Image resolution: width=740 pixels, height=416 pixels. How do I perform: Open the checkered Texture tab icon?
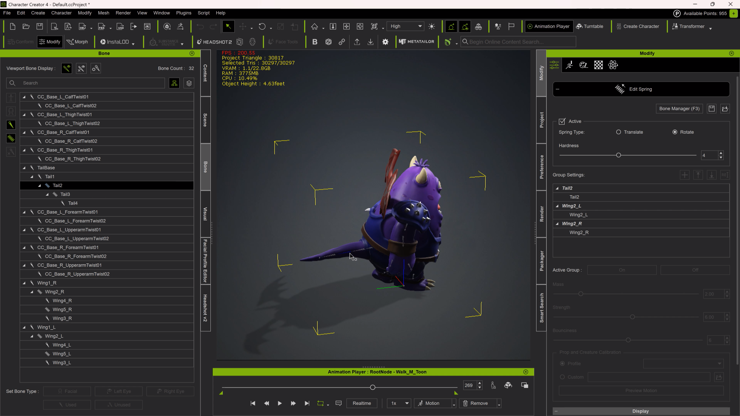click(x=598, y=65)
